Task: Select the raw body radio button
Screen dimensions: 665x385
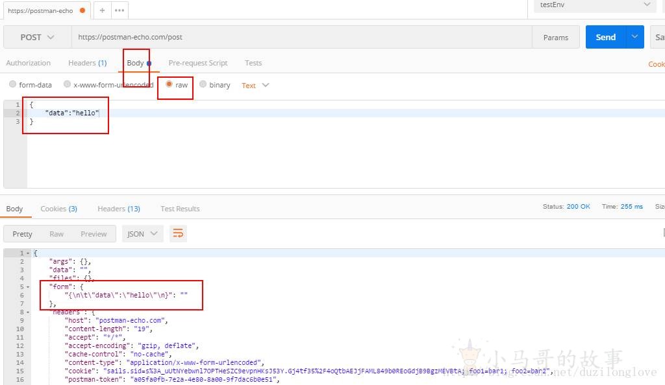Action: (x=169, y=84)
